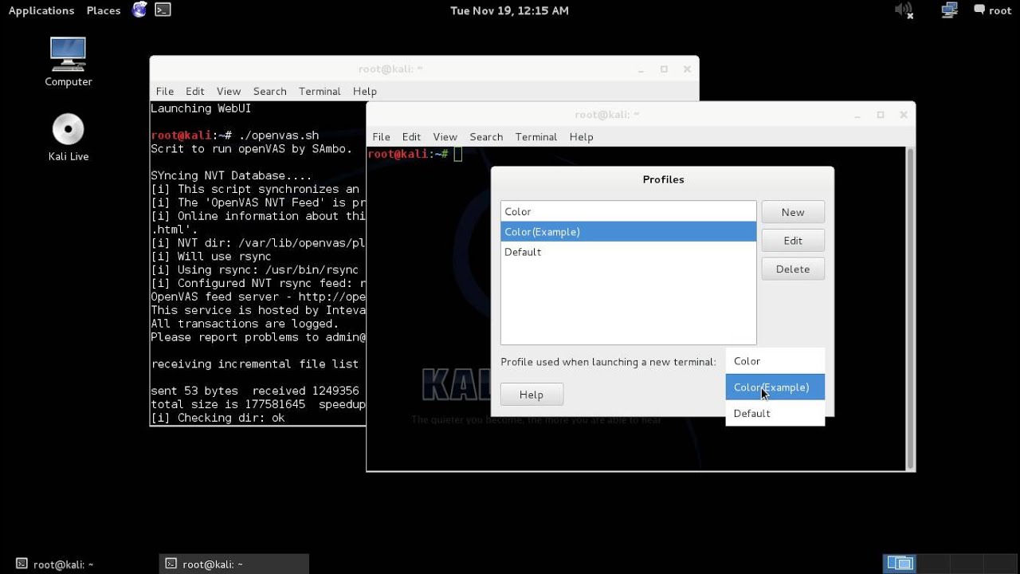Click the '[i] Will use rsync' line

(211, 256)
